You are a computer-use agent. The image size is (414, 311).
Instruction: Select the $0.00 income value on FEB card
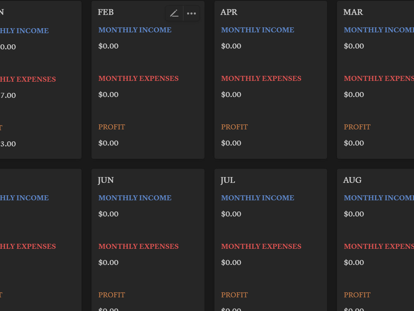tap(108, 46)
